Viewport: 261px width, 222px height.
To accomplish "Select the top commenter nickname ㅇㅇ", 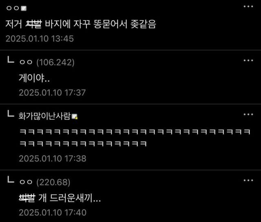I will click(13, 8).
